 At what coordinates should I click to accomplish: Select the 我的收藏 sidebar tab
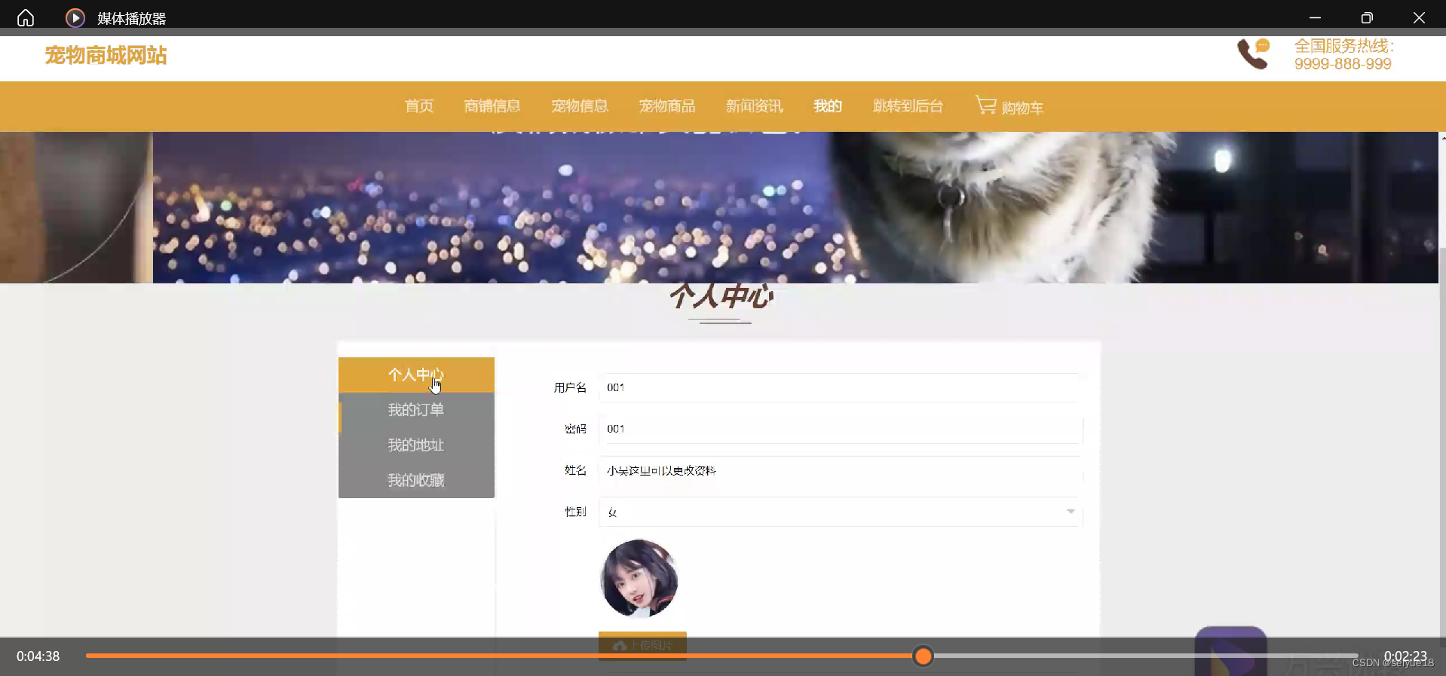(x=416, y=480)
